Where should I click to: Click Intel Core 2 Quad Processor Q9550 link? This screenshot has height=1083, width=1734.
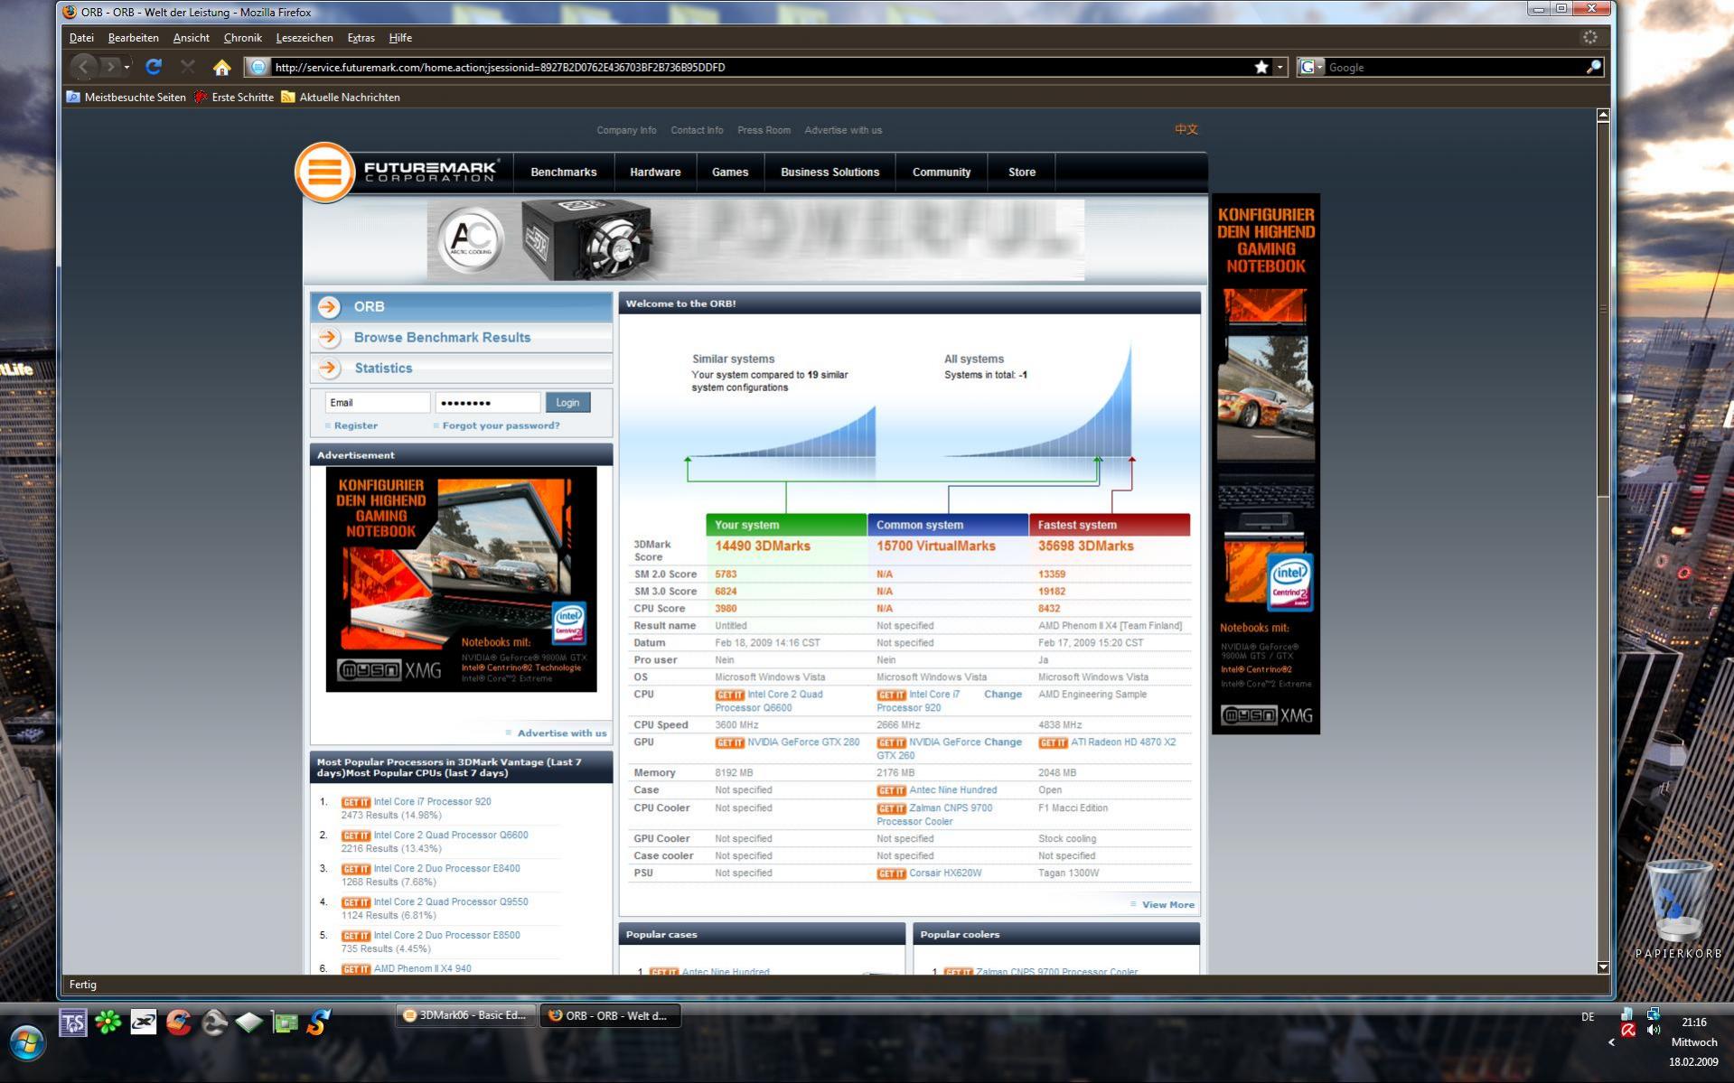(451, 901)
